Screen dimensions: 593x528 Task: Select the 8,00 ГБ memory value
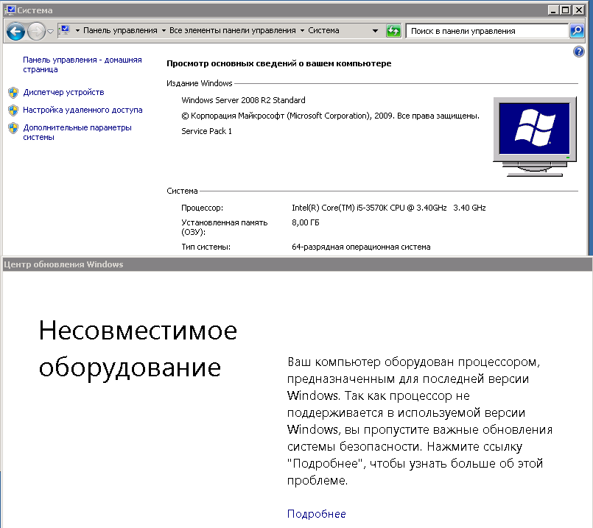(306, 222)
